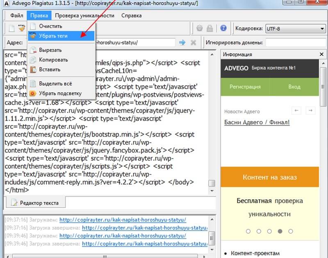Image resolution: width=328 pixels, height=258 pixels.
Task: Open the Кодировка UTF-8 dropdown
Action: [295, 29]
